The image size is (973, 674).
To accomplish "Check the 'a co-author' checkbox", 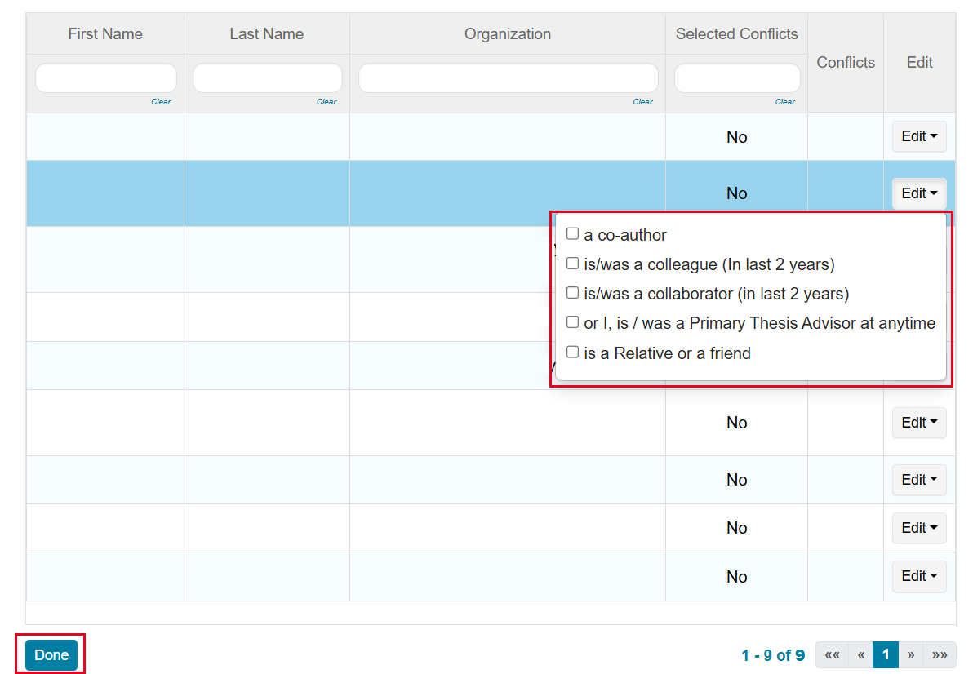I will (x=572, y=234).
